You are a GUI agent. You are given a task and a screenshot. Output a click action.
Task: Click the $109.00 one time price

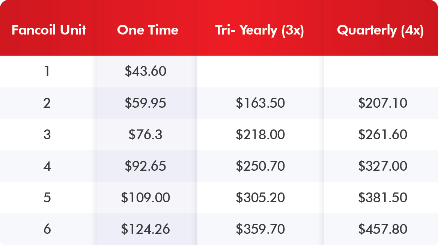pos(146,197)
